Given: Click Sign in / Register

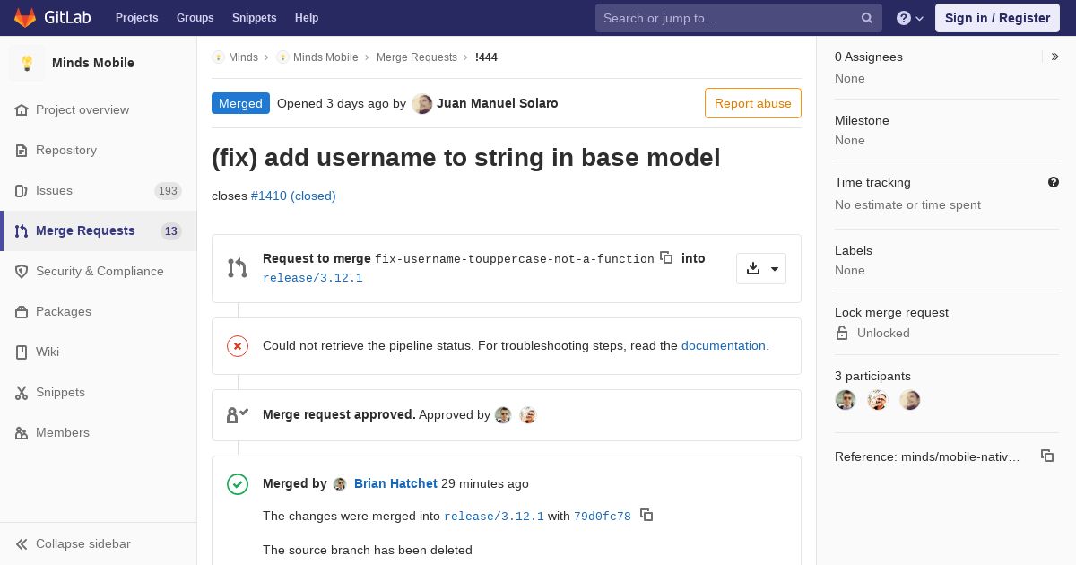Looking at the screenshot, I should tap(997, 18).
